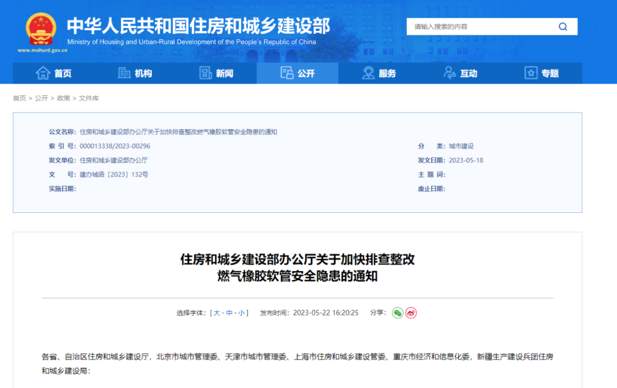Click the house icon beside 首页
The image size is (617, 388).
(x=43, y=73)
